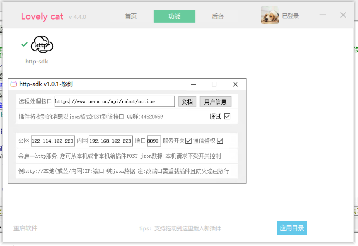Switch to the 首页 tab
The height and width of the screenshot is (246, 358).
click(x=131, y=16)
